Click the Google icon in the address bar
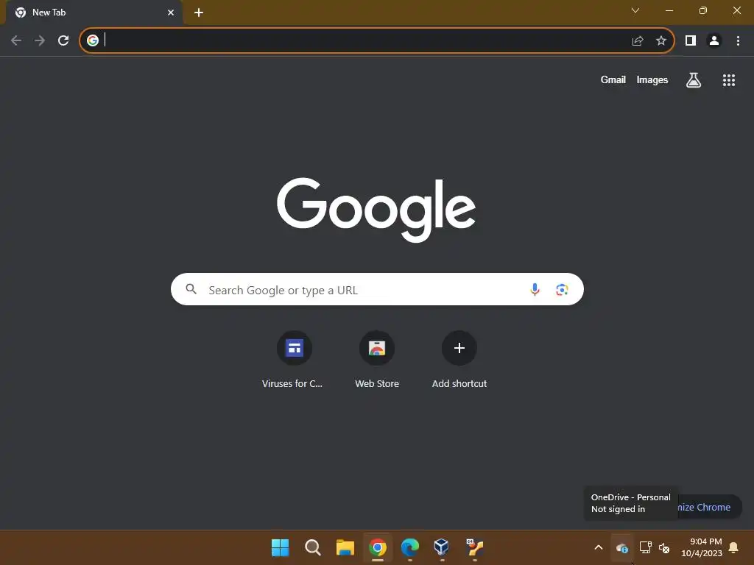 point(93,40)
